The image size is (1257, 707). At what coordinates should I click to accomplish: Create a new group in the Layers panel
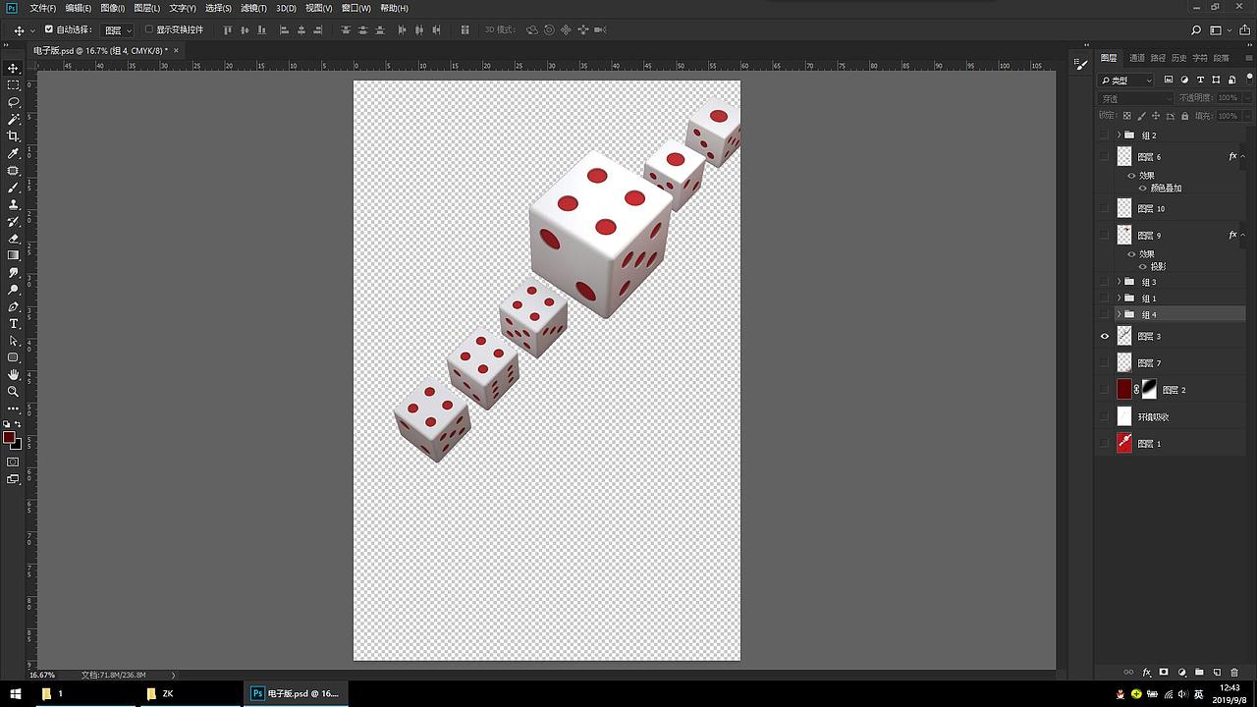click(1199, 673)
